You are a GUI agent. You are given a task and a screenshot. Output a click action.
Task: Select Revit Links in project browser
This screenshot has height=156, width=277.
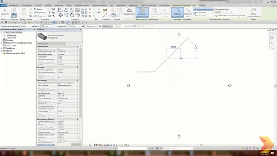click(16, 53)
